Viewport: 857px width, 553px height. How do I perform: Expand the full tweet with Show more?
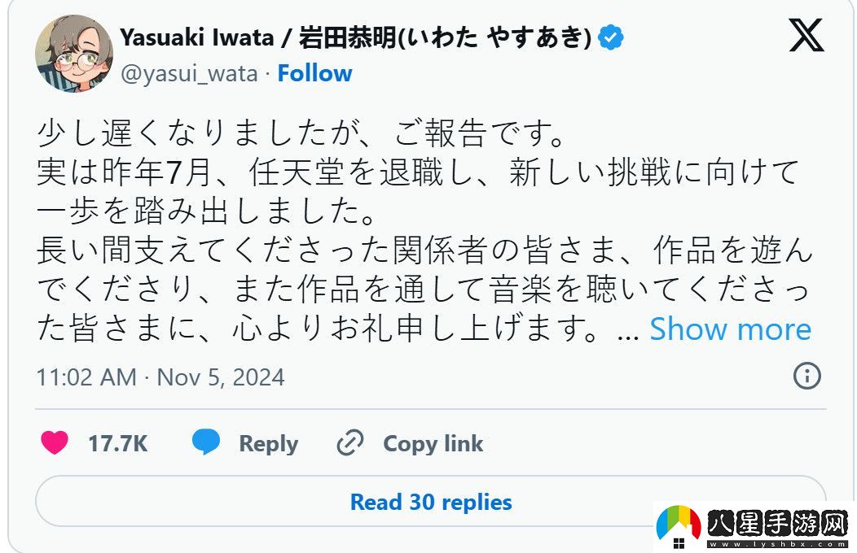tap(731, 329)
